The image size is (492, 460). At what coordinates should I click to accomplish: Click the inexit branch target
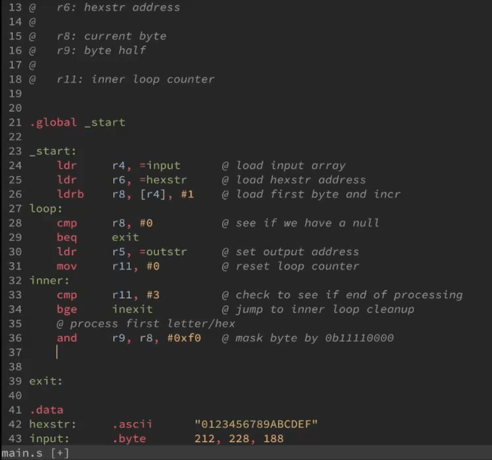pyautogui.click(x=132, y=310)
